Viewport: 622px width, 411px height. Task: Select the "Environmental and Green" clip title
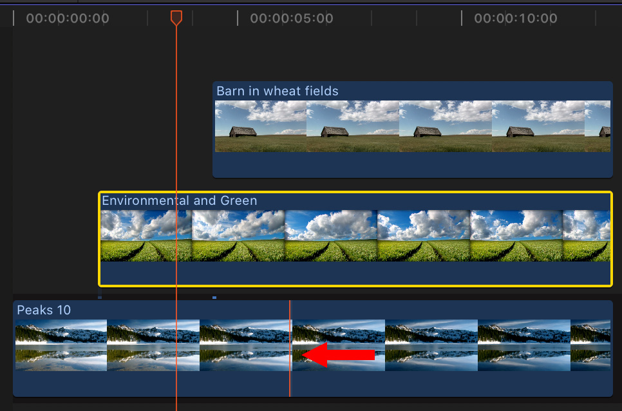pos(180,200)
